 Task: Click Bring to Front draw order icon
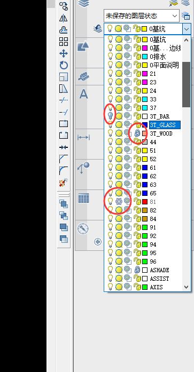pos(64,204)
